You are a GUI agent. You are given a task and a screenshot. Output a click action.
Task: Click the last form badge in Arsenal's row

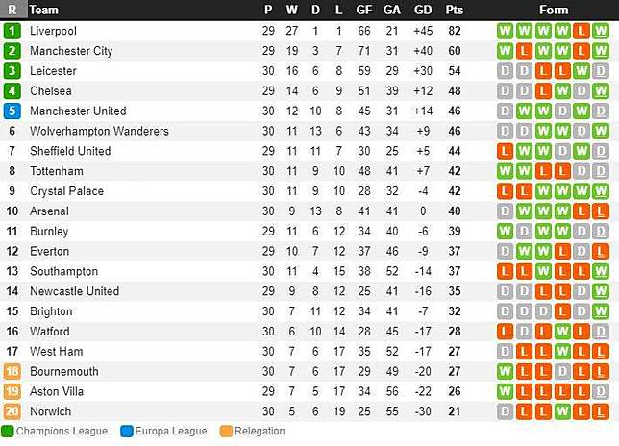coord(601,211)
